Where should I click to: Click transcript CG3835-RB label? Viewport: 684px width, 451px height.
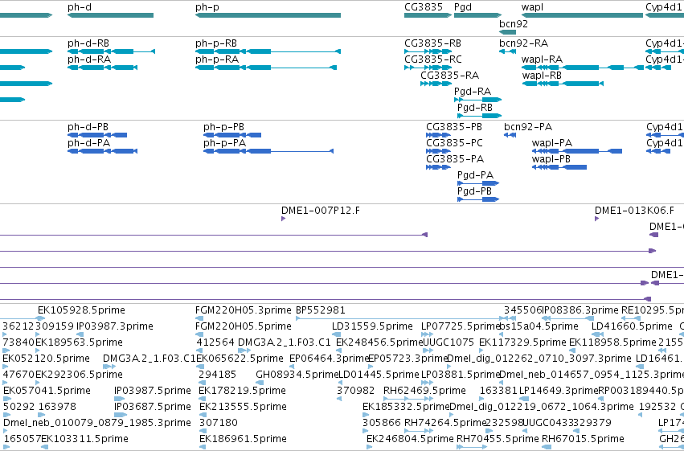pos(432,43)
